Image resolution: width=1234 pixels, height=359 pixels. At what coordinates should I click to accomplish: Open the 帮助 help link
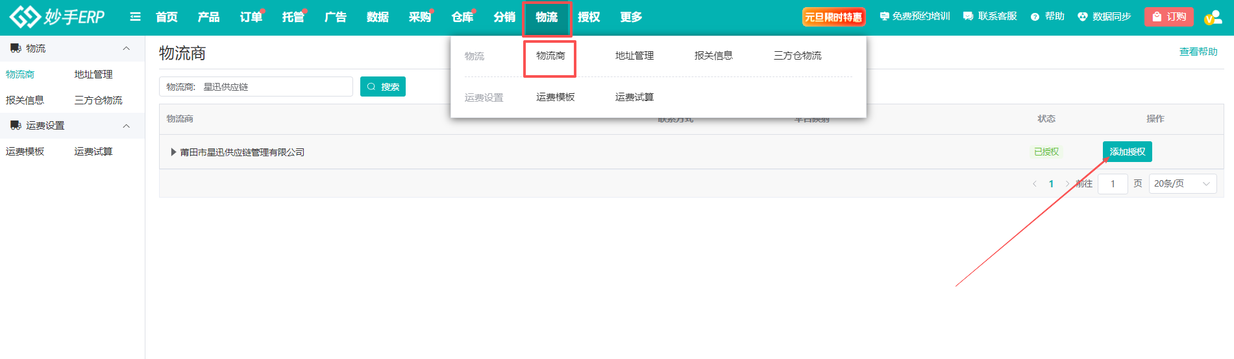pyautogui.click(x=1048, y=16)
